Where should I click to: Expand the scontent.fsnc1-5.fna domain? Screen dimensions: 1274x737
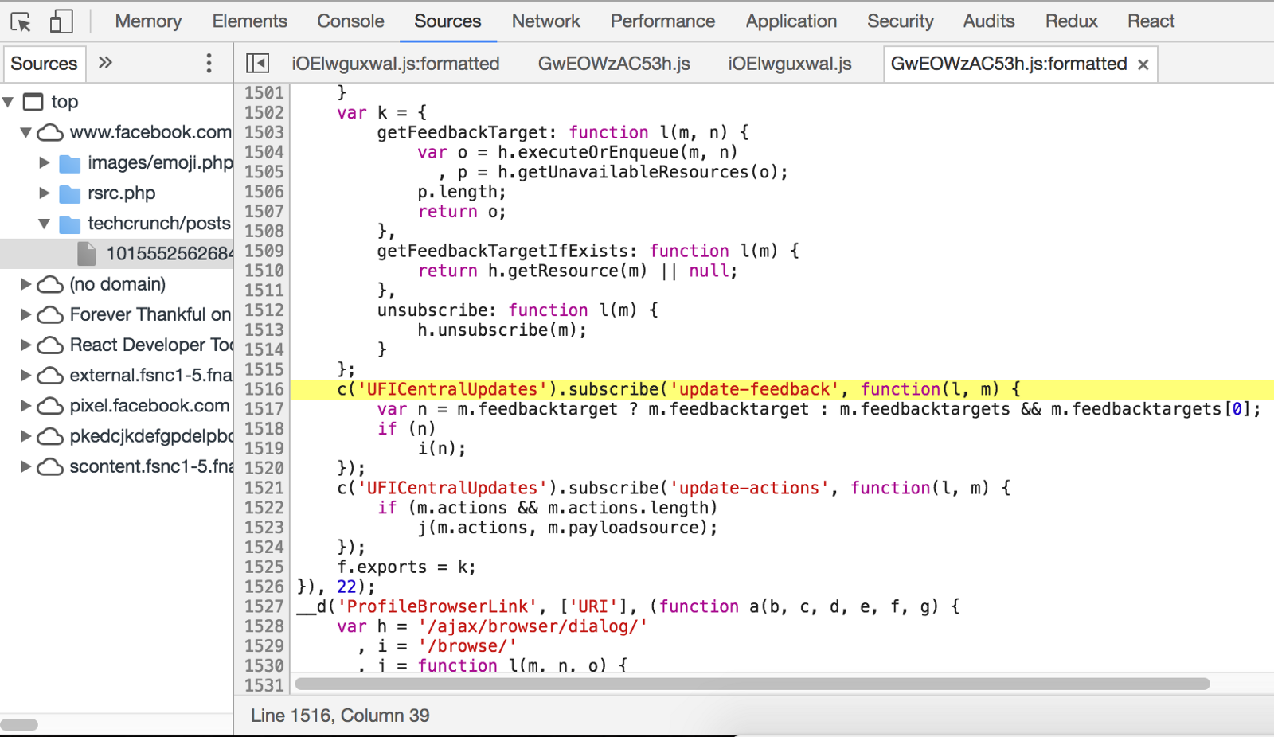(x=25, y=466)
